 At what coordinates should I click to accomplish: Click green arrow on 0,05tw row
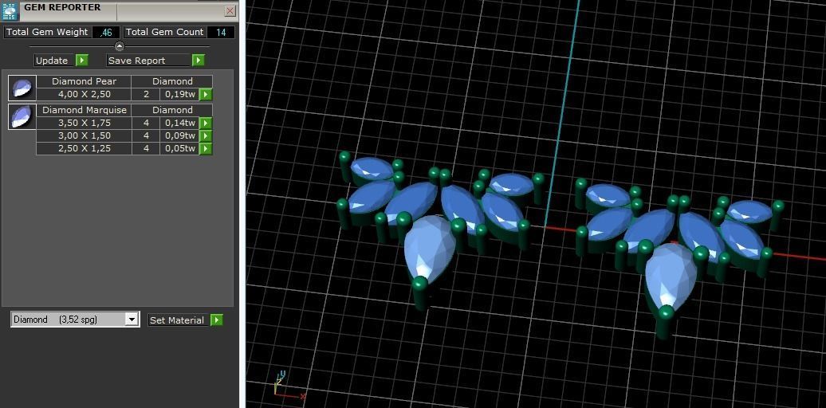pyautogui.click(x=206, y=148)
